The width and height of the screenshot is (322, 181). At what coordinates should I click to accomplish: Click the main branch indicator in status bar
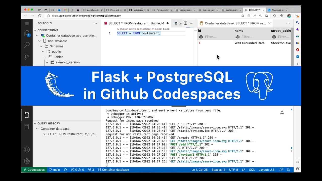(x=55, y=170)
